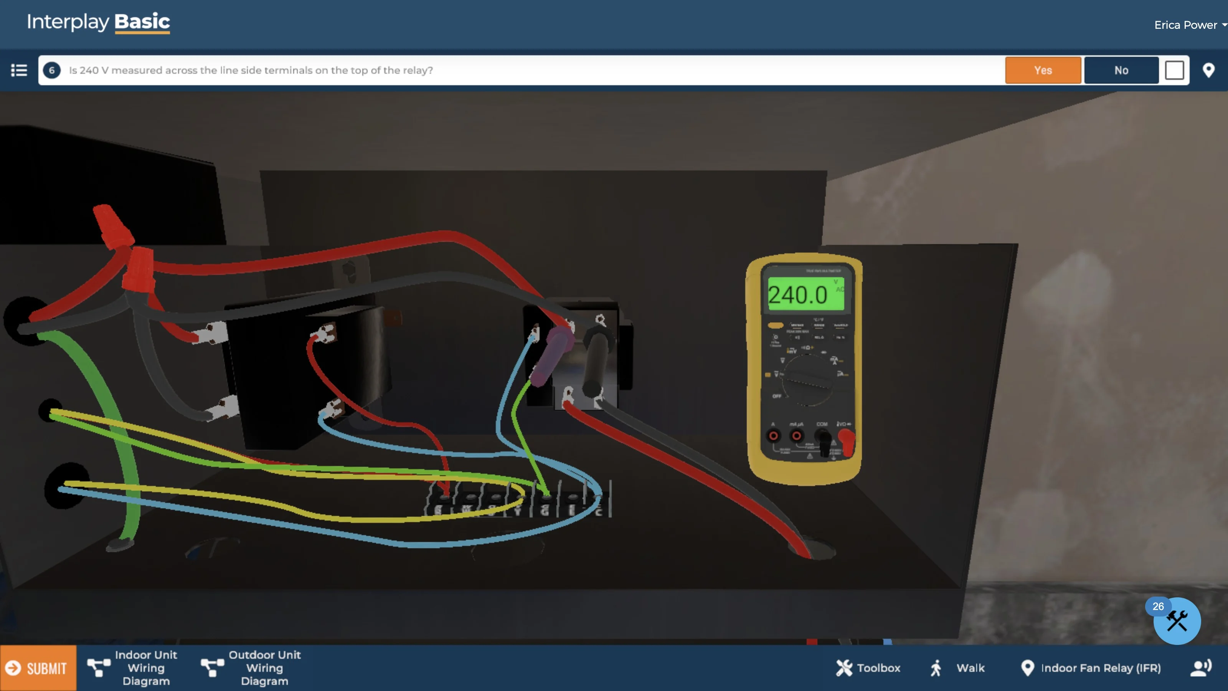Open the step list menu icon

click(19, 70)
